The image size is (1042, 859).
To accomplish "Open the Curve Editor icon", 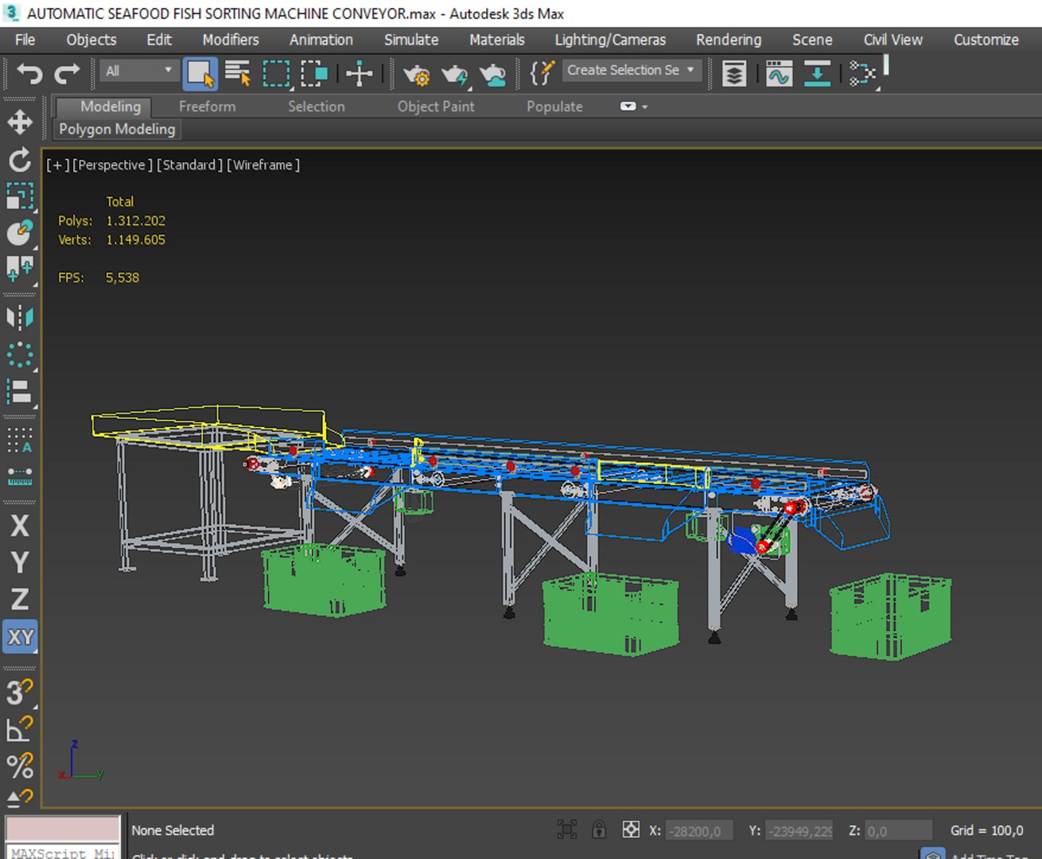I will 779,74.
